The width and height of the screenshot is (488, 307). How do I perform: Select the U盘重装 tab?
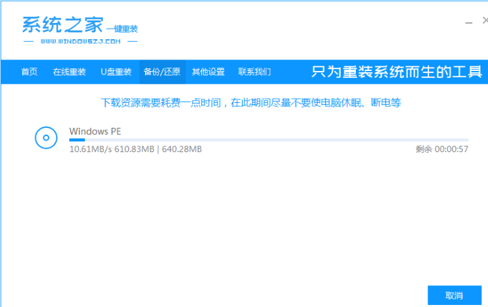click(116, 72)
